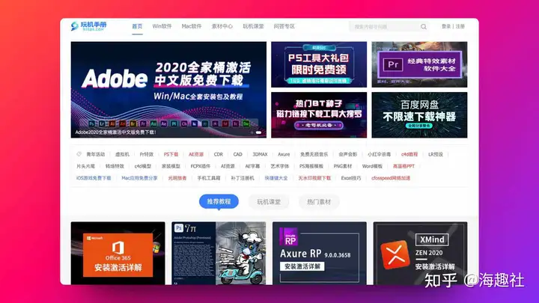Click the 注册 register link
This screenshot has width=539, height=303.
pyautogui.click(x=460, y=26)
